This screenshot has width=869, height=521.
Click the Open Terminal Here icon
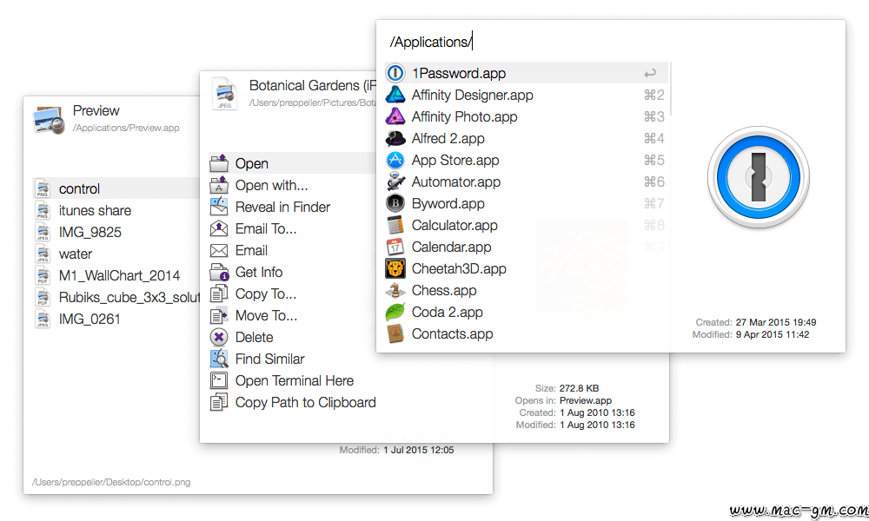coord(219,380)
